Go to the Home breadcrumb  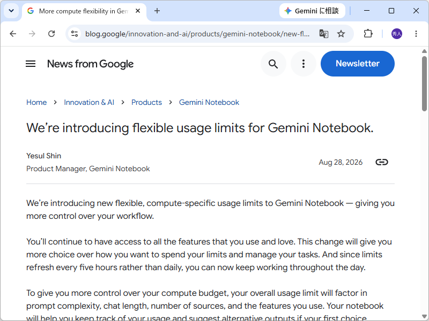(x=36, y=102)
